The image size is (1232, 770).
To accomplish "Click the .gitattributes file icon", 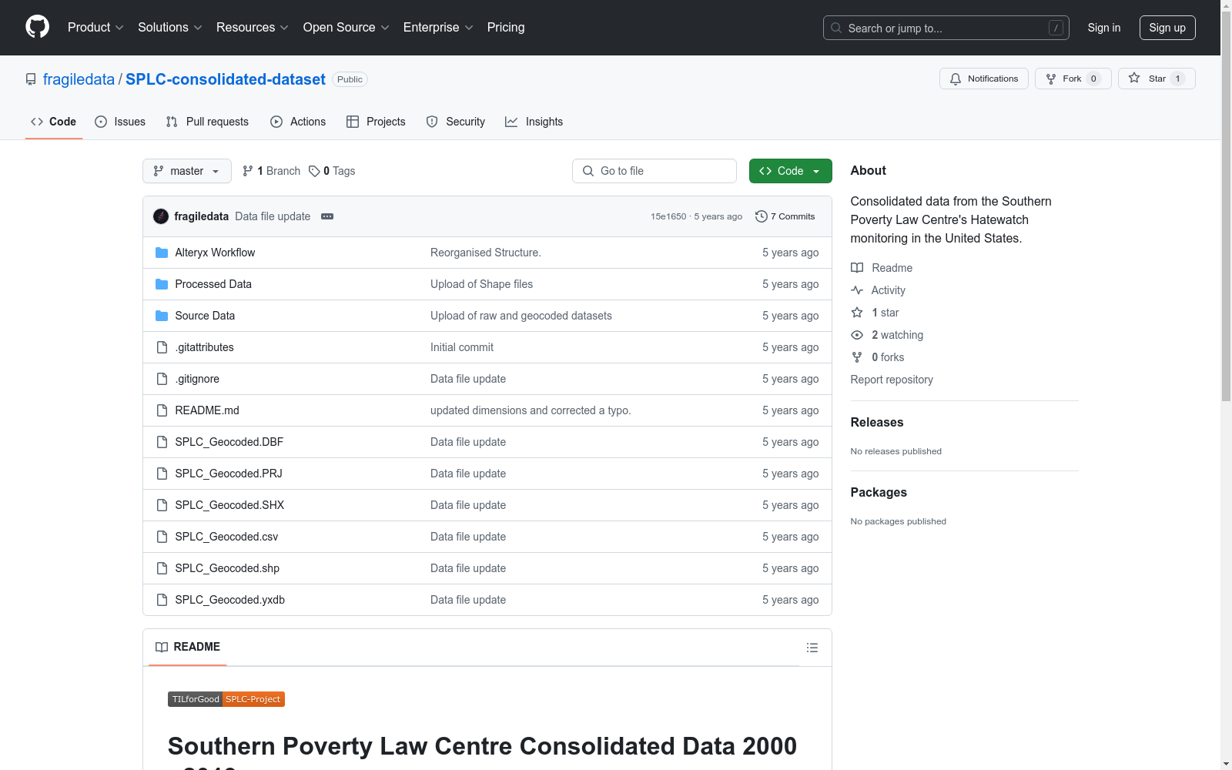I will click(162, 347).
